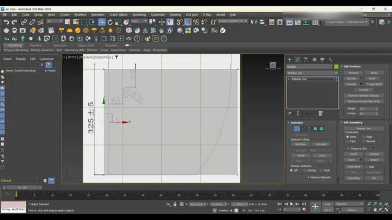
Task: Collapse the Selection rollout
Action: (288, 123)
